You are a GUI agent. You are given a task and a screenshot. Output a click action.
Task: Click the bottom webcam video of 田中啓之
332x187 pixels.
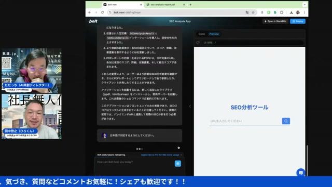pos(32,116)
